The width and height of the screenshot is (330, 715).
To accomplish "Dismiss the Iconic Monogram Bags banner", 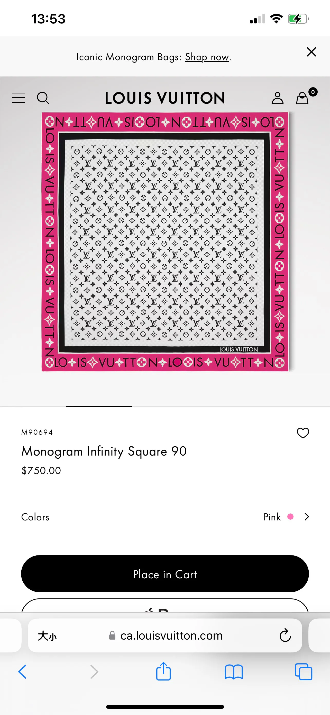I will tap(311, 52).
